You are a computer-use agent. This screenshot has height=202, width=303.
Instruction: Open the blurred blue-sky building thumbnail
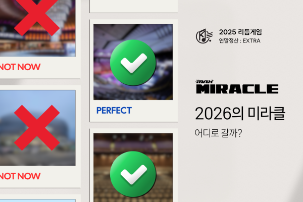38,128
